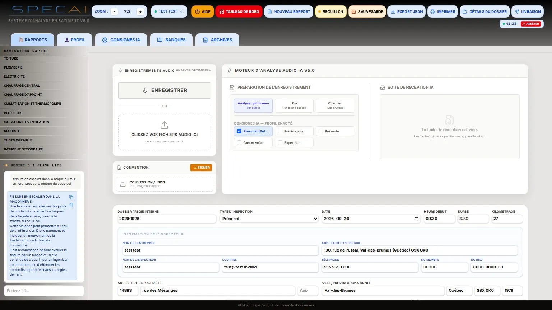Open the Archives tab
Viewport: 552px width, 310px height.
pyautogui.click(x=217, y=40)
